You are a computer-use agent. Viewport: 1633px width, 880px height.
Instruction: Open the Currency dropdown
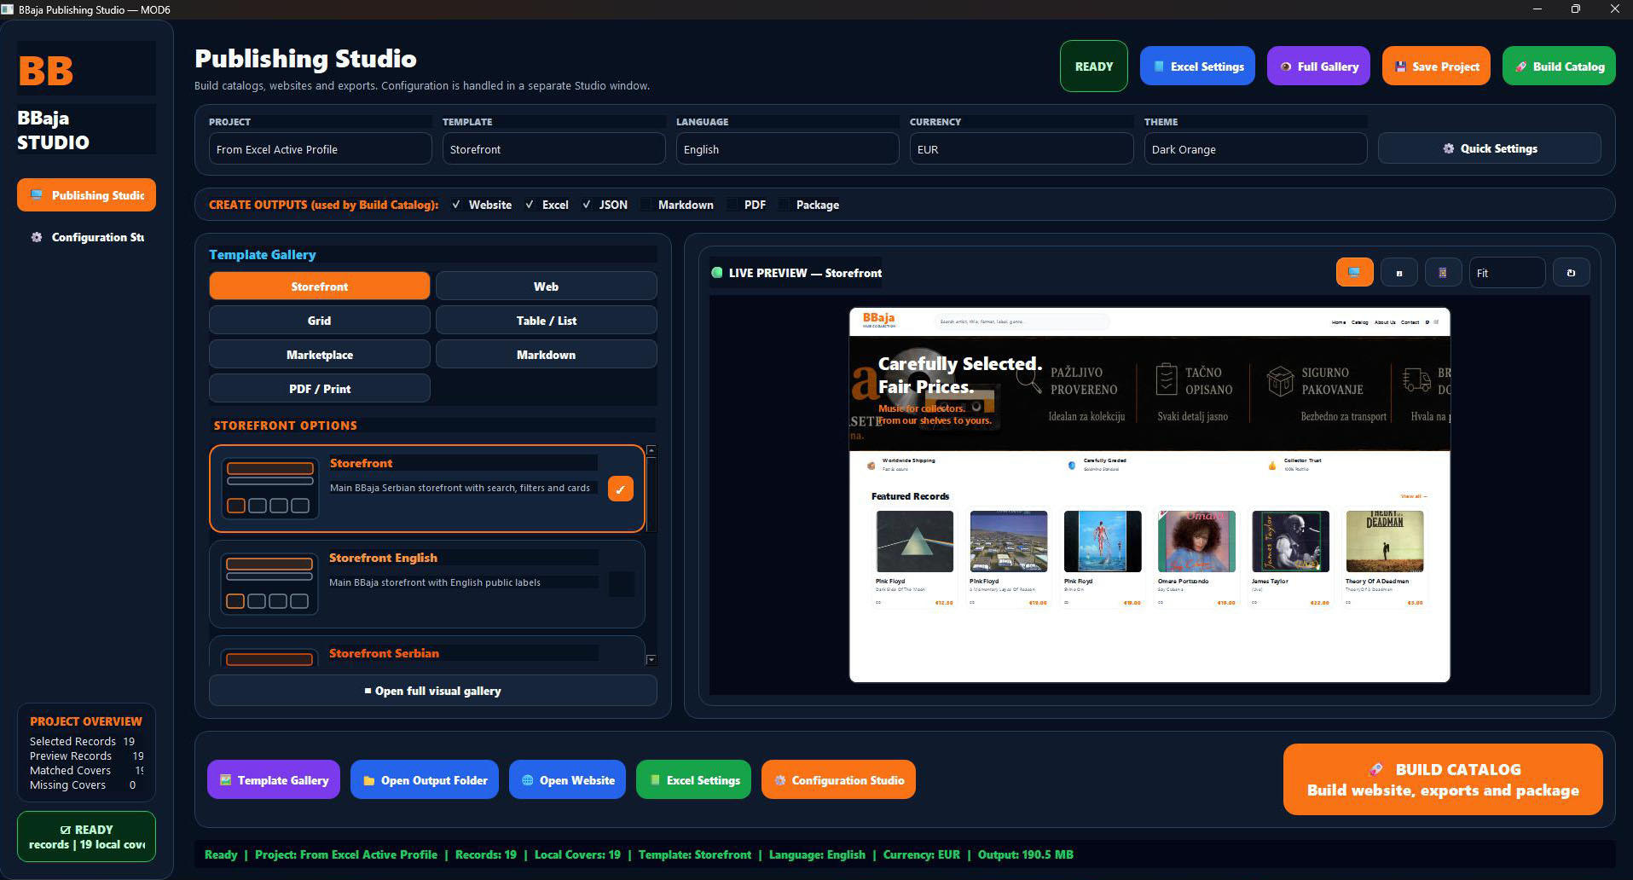(1022, 149)
